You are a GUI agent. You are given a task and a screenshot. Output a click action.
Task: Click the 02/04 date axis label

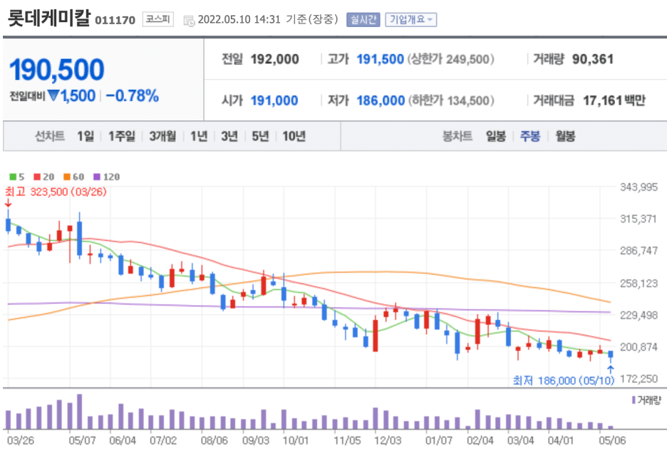coord(480,440)
